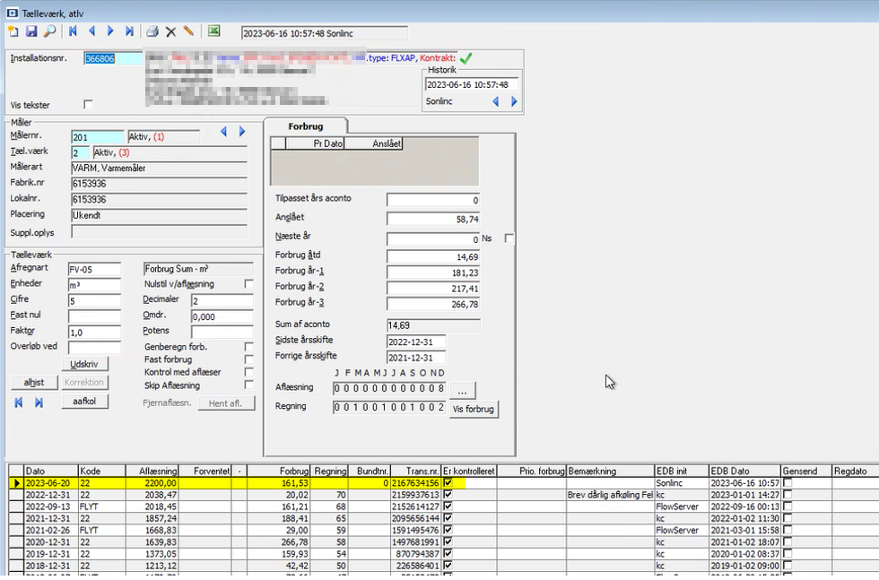Image resolution: width=879 pixels, height=580 pixels.
Task: Click the Anslået value 58,74
Action: (432, 219)
